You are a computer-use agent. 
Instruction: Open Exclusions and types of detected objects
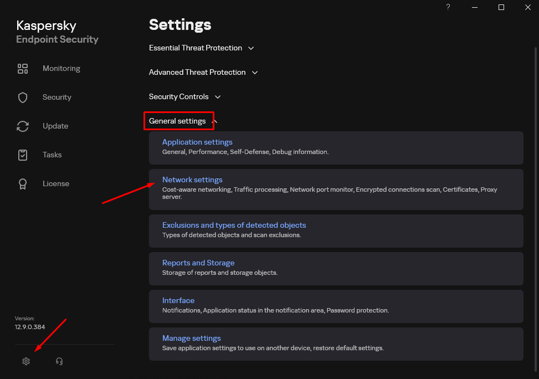pyautogui.click(x=234, y=226)
